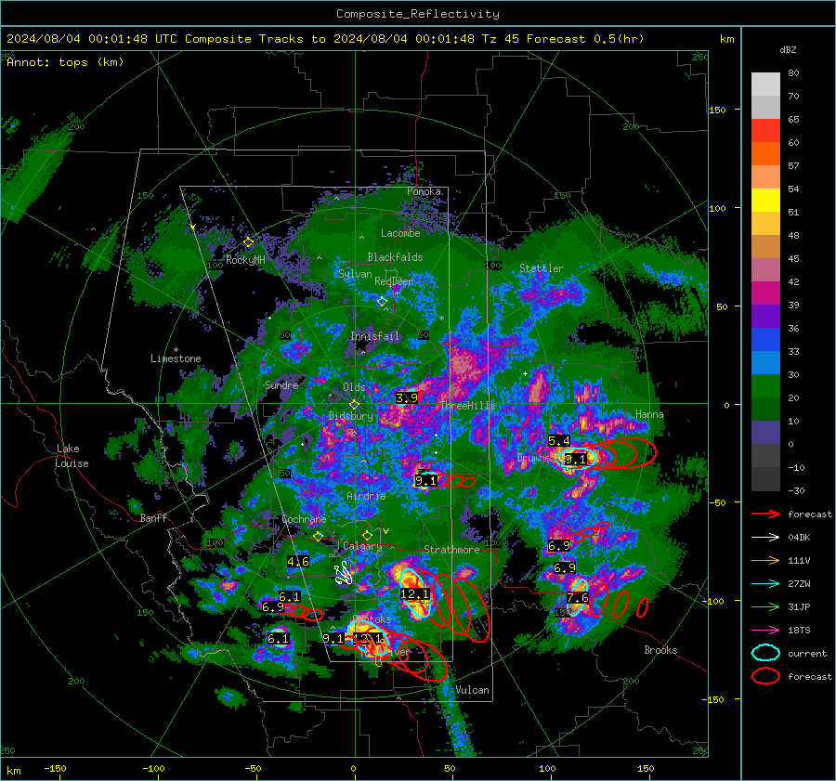Pick the purple swatch between 39 and 36
The image size is (836, 781).
tap(765, 316)
